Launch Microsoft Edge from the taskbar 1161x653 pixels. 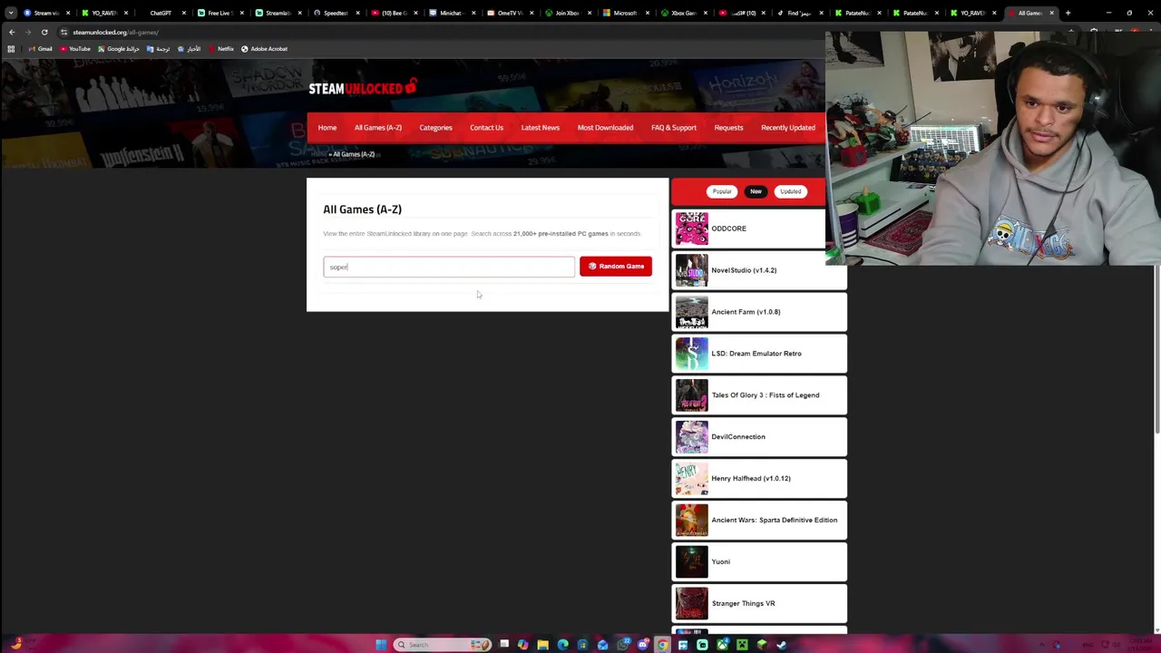(x=563, y=645)
